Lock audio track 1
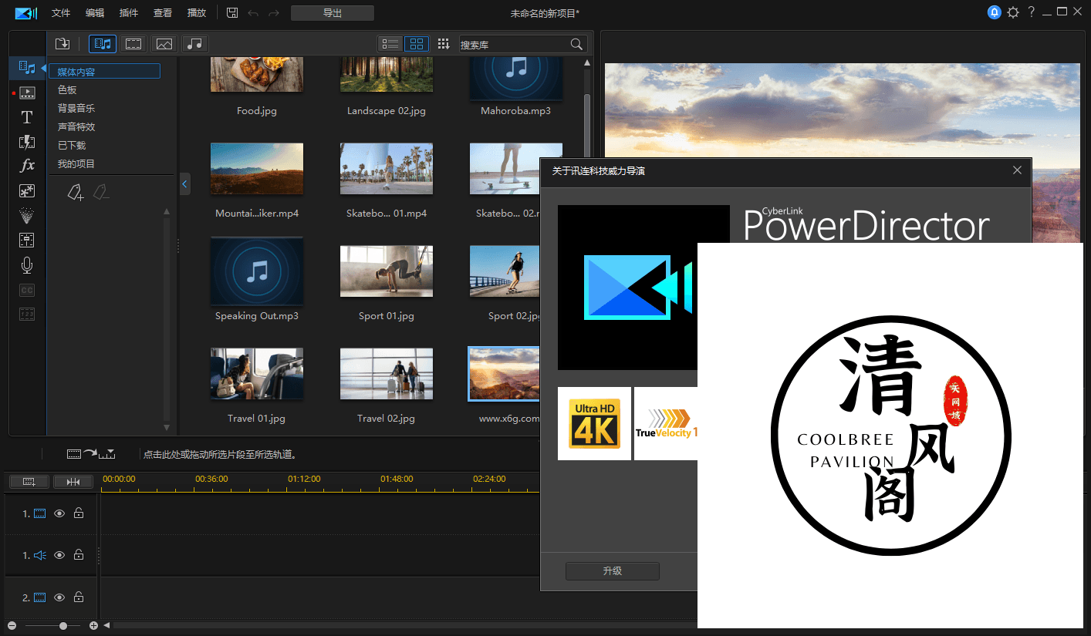1091x636 pixels. (79, 555)
